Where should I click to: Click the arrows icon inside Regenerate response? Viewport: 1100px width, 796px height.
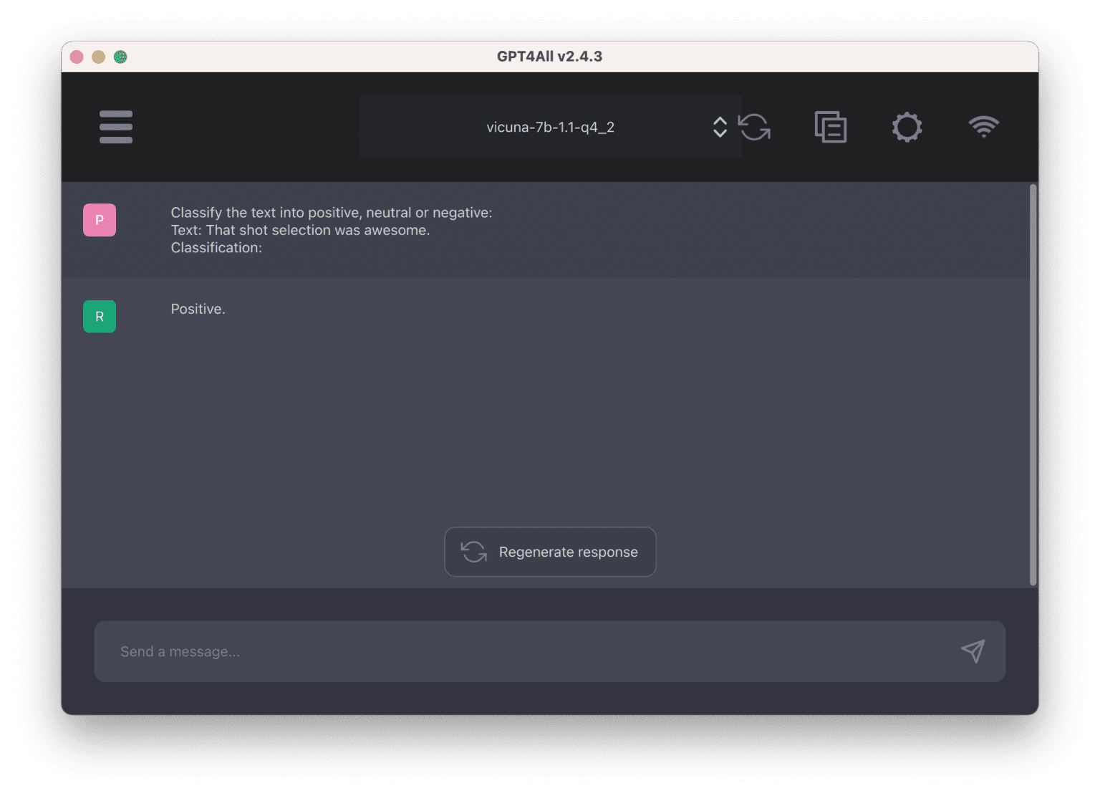tap(473, 552)
